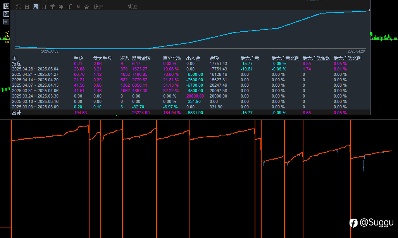The height and width of the screenshot is (238, 398).
Task: Switch to the 综 summary tab
Action: pyautogui.click(x=19, y=7)
